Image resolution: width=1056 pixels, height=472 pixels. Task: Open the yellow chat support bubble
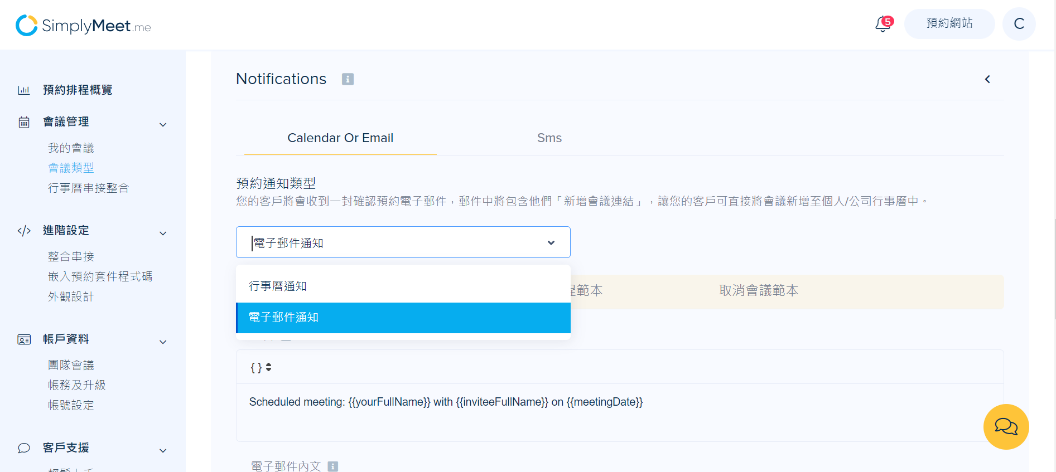click(x=1006, y=427)
